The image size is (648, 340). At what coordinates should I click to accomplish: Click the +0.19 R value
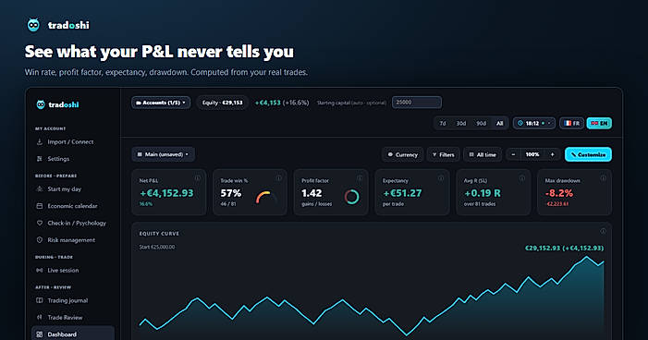(483, 193)
